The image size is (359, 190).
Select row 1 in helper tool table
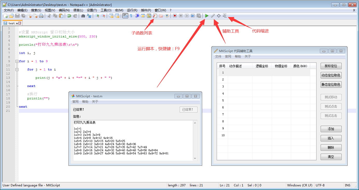pyautogui.click(x=264, y=73)
